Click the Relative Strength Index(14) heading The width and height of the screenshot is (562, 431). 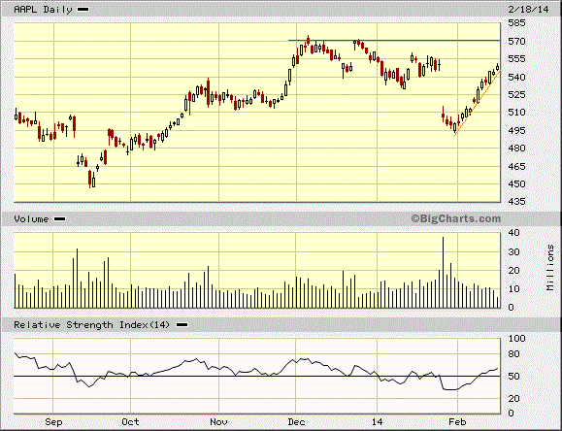tap(91, 325)
